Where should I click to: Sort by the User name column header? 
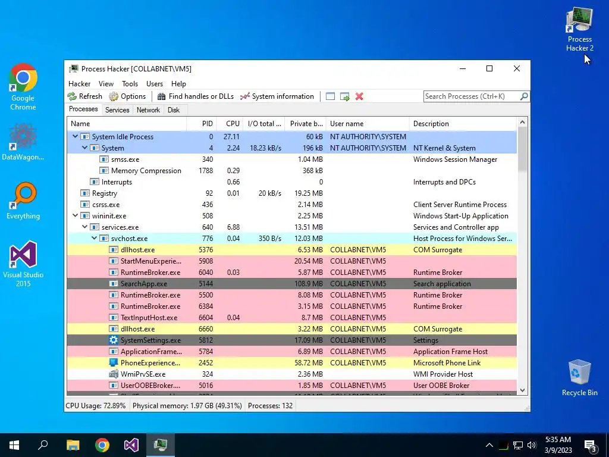pyautogui.click(x=368, y=124)
